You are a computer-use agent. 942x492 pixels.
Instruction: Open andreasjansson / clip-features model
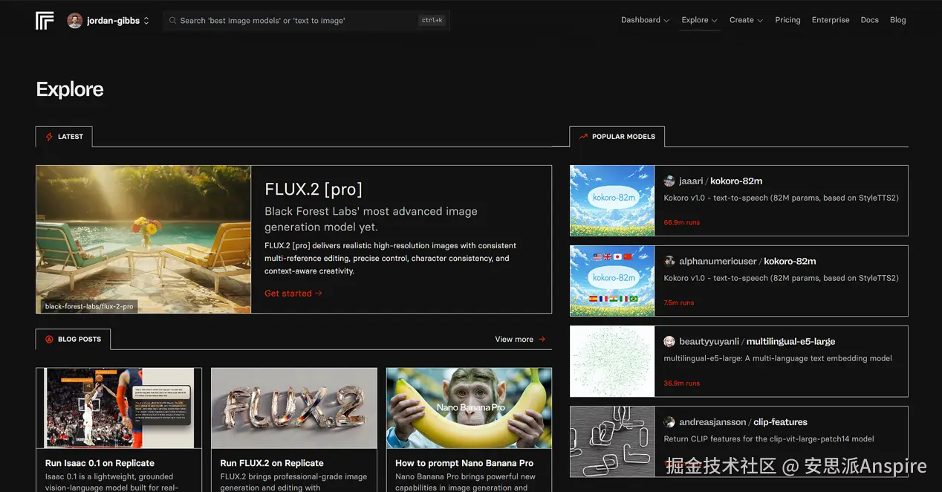(743, 421)
